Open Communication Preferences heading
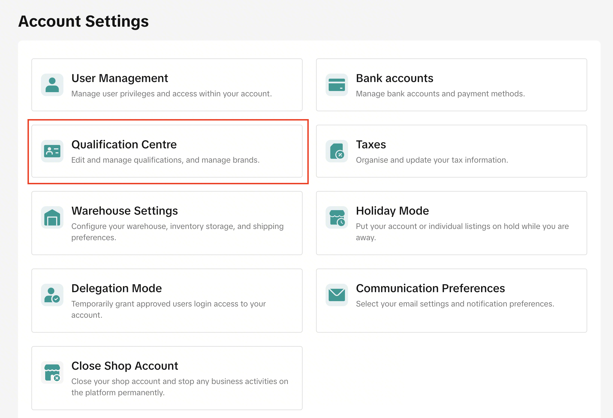 (x=431, y=288)
